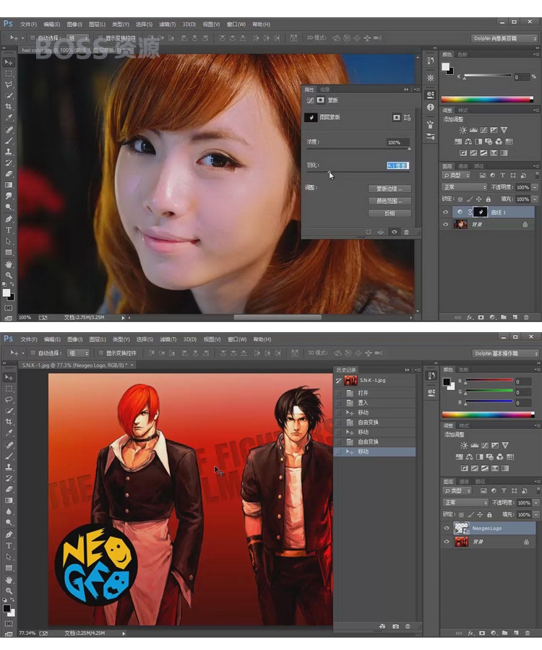The width and height of the screenshot is (542, 650).
Task: Open workspace dropdown Dolphin 肖像美容篇
Action: point(504,38)
